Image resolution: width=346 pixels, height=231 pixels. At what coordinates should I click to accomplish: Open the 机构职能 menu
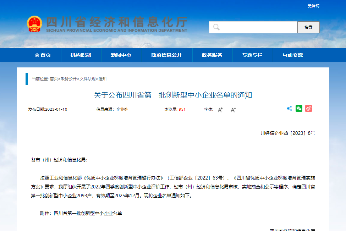click(x=81, y=55)
